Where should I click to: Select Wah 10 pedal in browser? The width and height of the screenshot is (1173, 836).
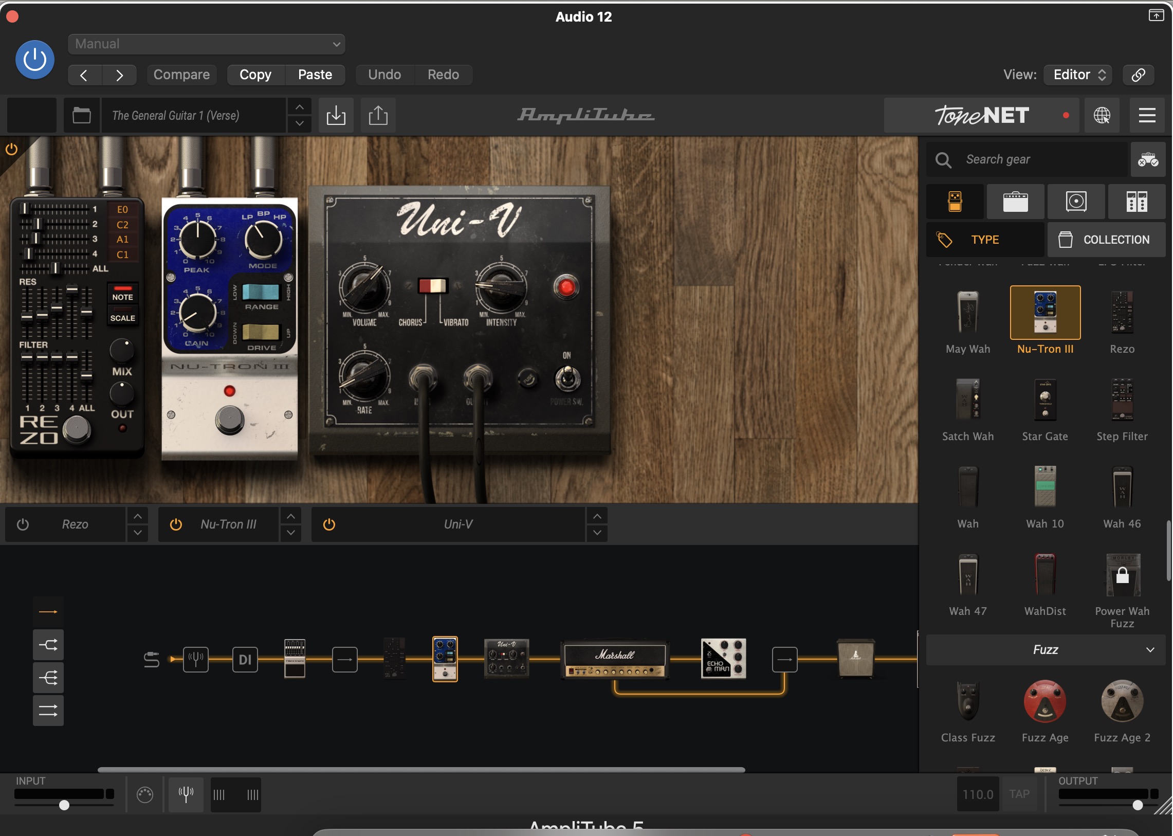pyautogui.click(x=1045, y=487)
